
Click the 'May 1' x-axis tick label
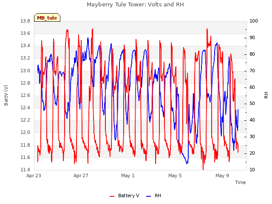click(128, 176)
